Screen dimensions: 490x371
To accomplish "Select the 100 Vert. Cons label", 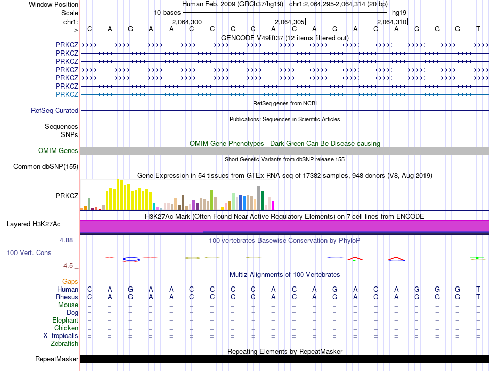I will (x=29, y=253).
